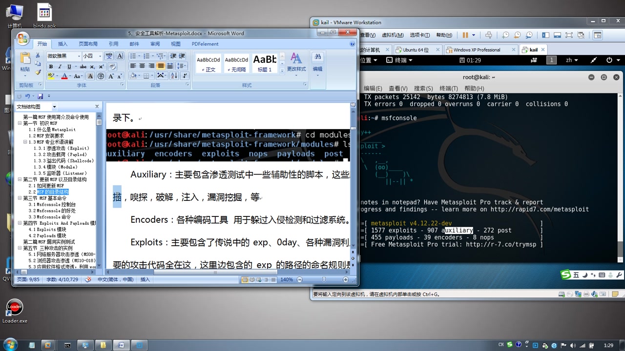Click Save icon in Quick Access toolbar
This screenshot has width=625, height=351.
(x=41, y=97)
